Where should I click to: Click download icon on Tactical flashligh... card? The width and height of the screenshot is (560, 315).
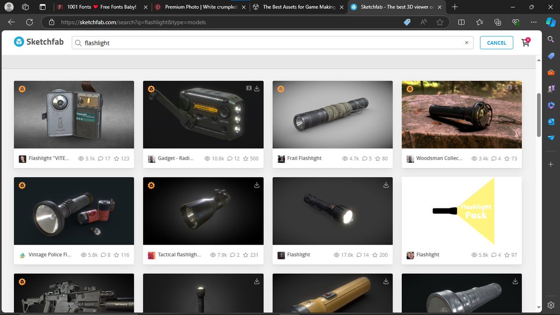point(257,185)
